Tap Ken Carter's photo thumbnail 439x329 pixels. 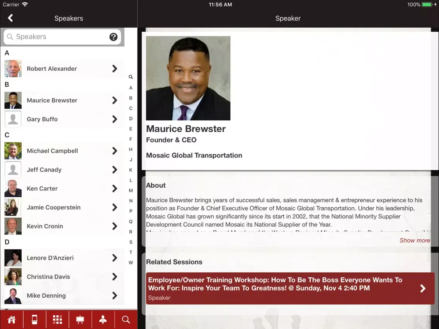pyautogui.click(x=13, y=188)
